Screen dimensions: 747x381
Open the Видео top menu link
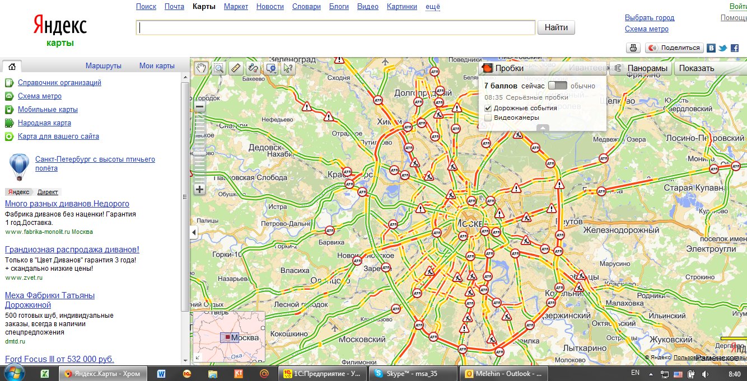(x=368, y=7)
